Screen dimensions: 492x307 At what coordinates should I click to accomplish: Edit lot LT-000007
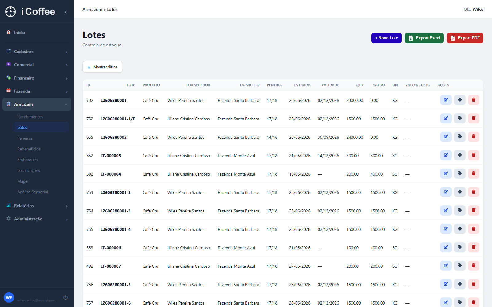(446, 266)
